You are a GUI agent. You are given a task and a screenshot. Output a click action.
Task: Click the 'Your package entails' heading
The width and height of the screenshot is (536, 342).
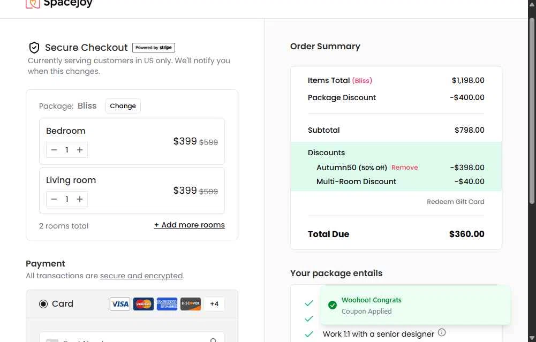(x=336, y=273)
